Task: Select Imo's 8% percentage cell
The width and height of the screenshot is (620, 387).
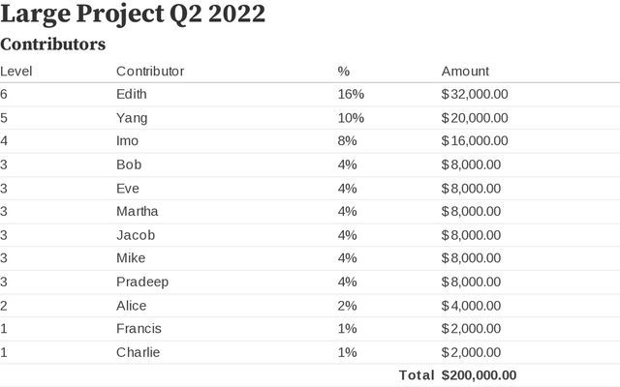Action: click(x=347, y=141)
